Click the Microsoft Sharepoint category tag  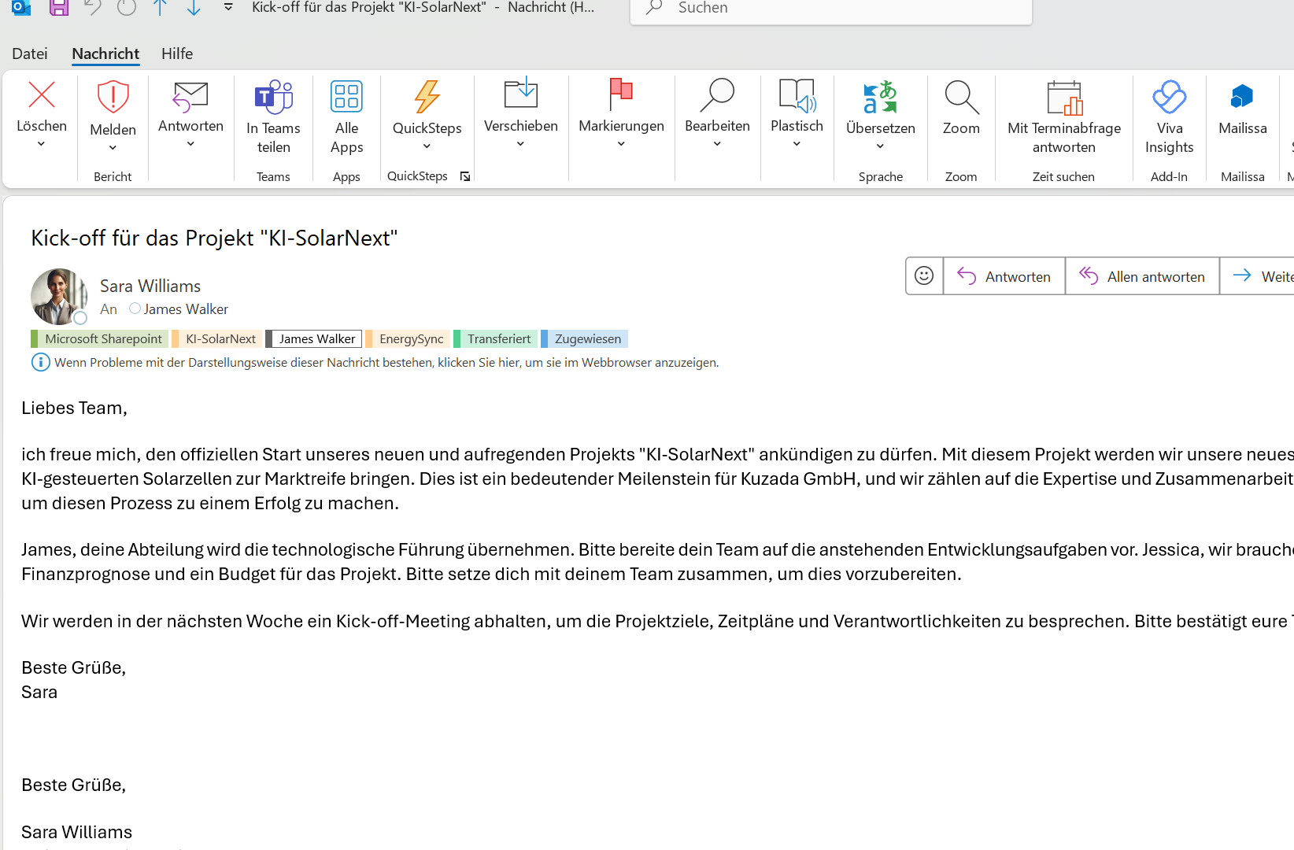pos(99,338)
